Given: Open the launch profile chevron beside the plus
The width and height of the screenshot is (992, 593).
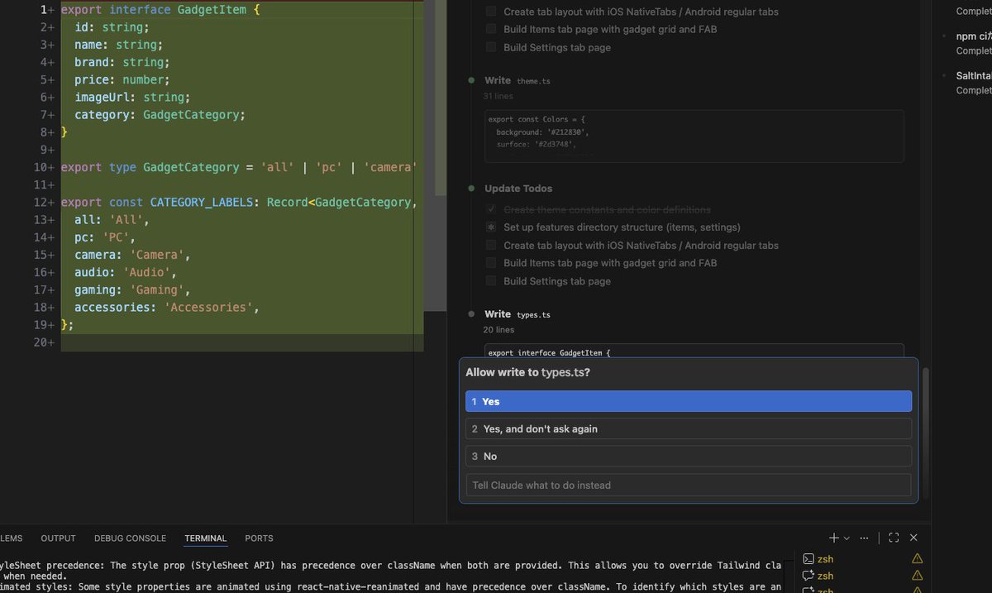Looking at the screenshot, I should coord(847,538).
